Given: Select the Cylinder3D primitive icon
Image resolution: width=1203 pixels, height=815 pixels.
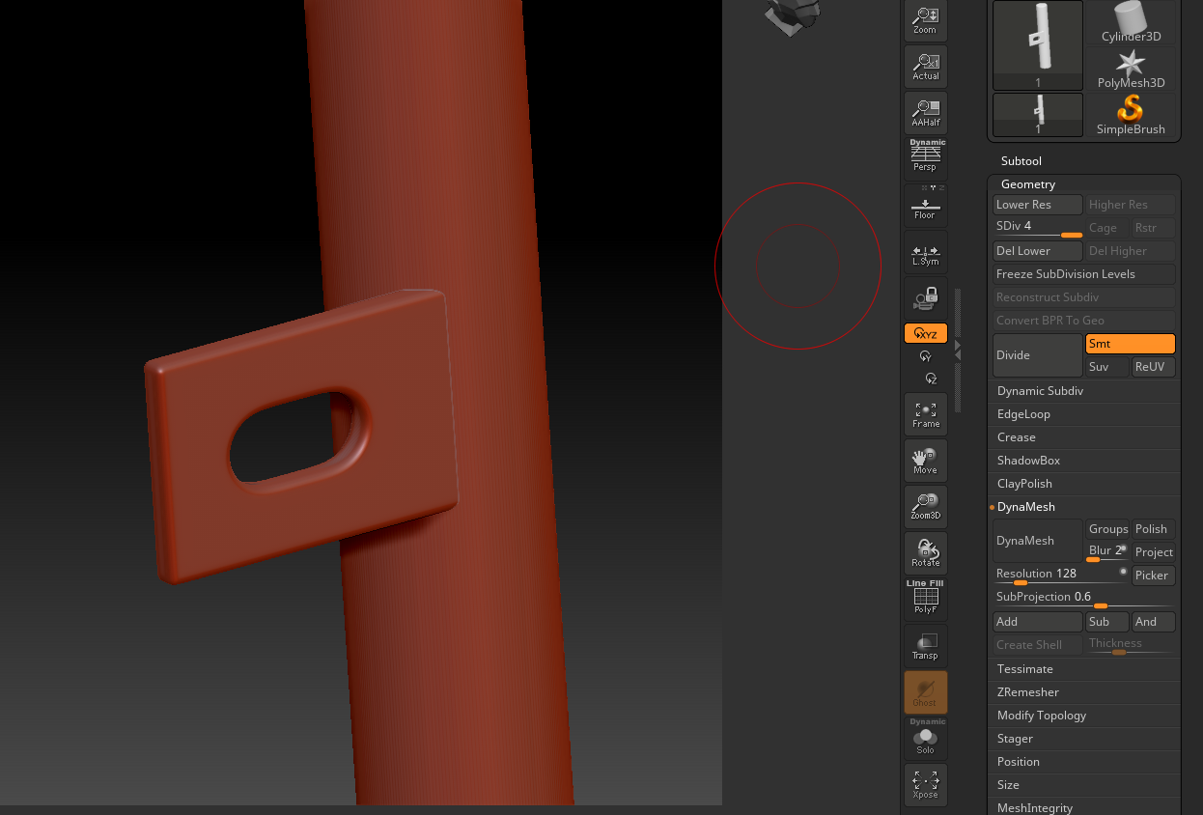Looking at the screenshot, I should 1130,21.
